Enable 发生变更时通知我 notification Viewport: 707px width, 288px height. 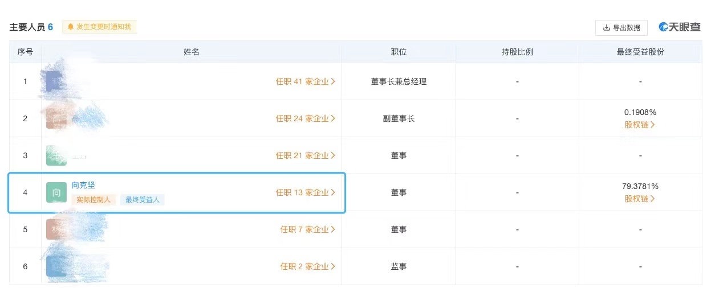(x=99, y=27)
